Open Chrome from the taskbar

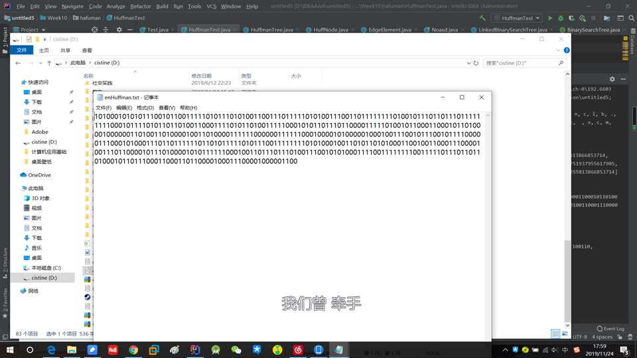coord(133,349)
